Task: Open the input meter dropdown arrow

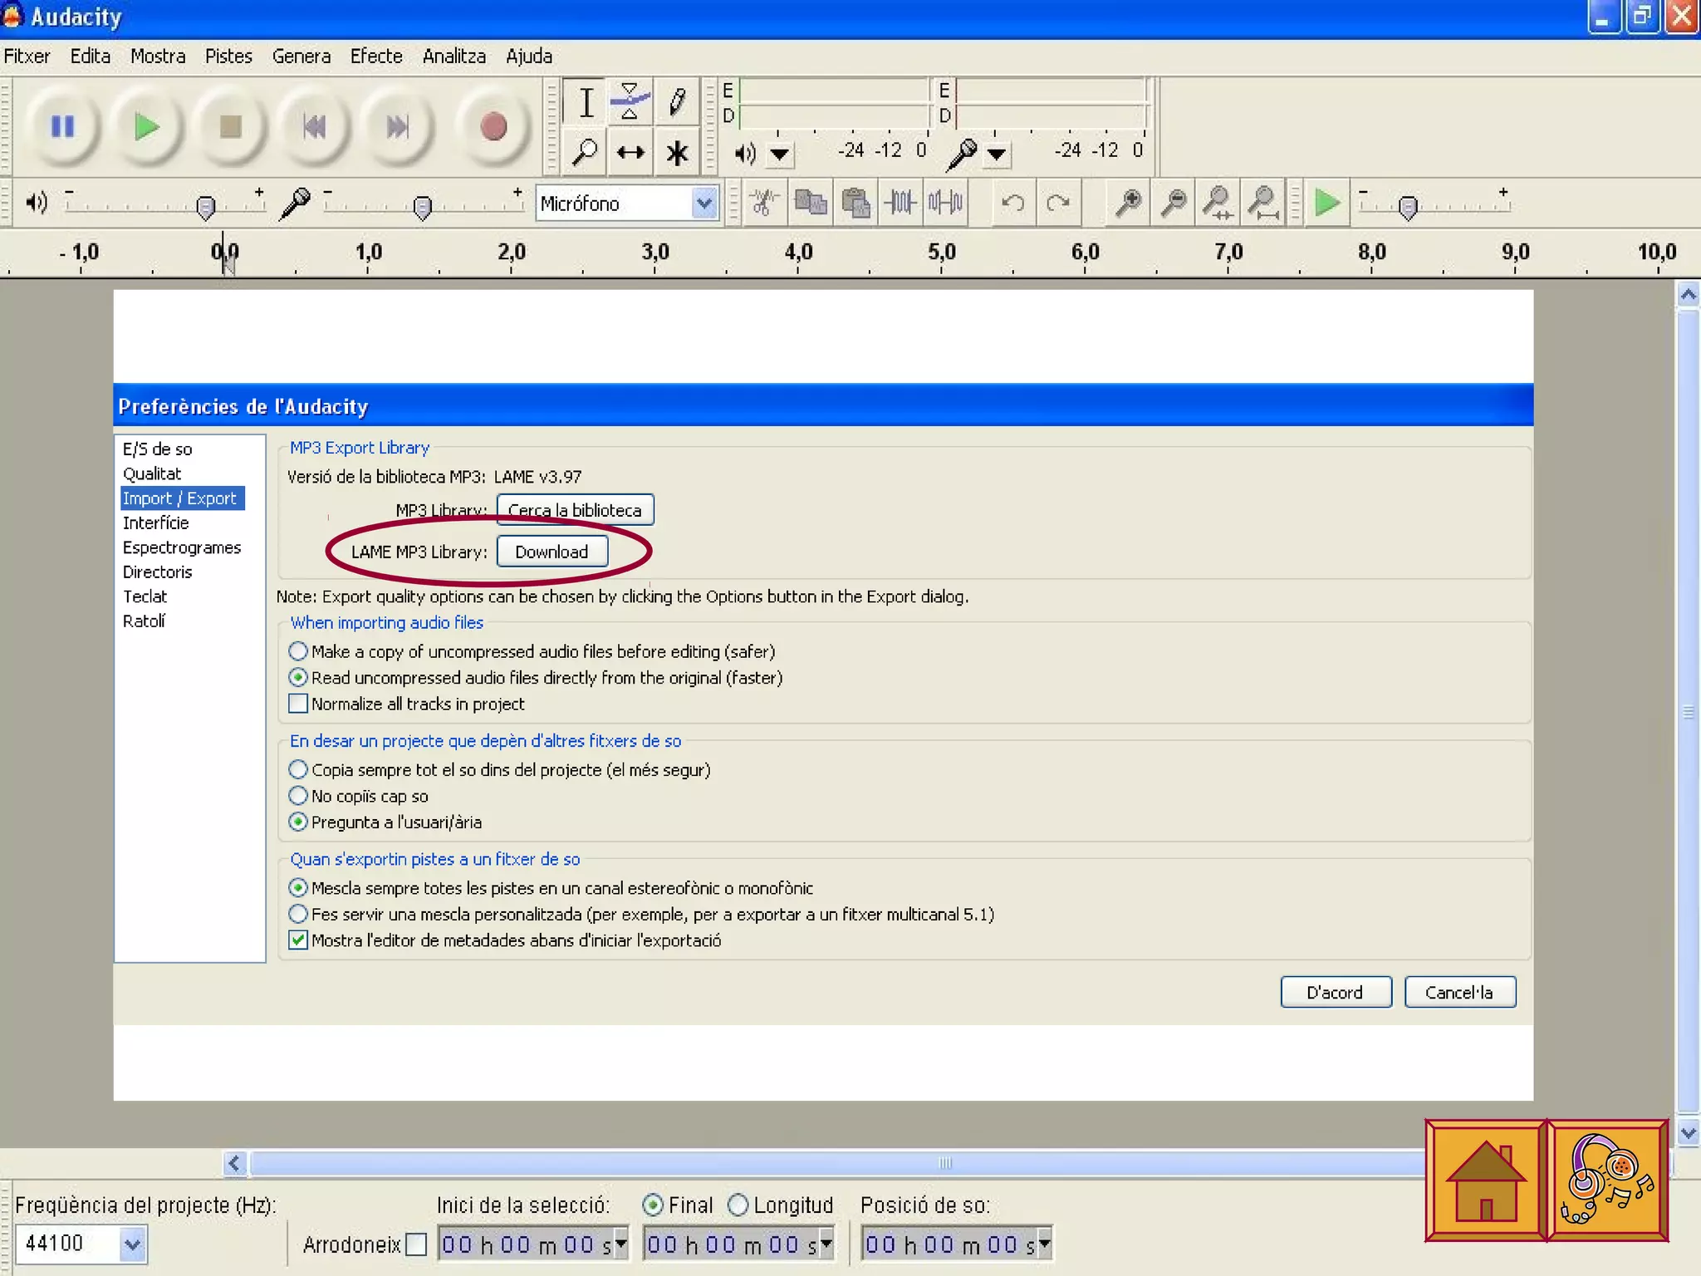Action: coord(997,154)
